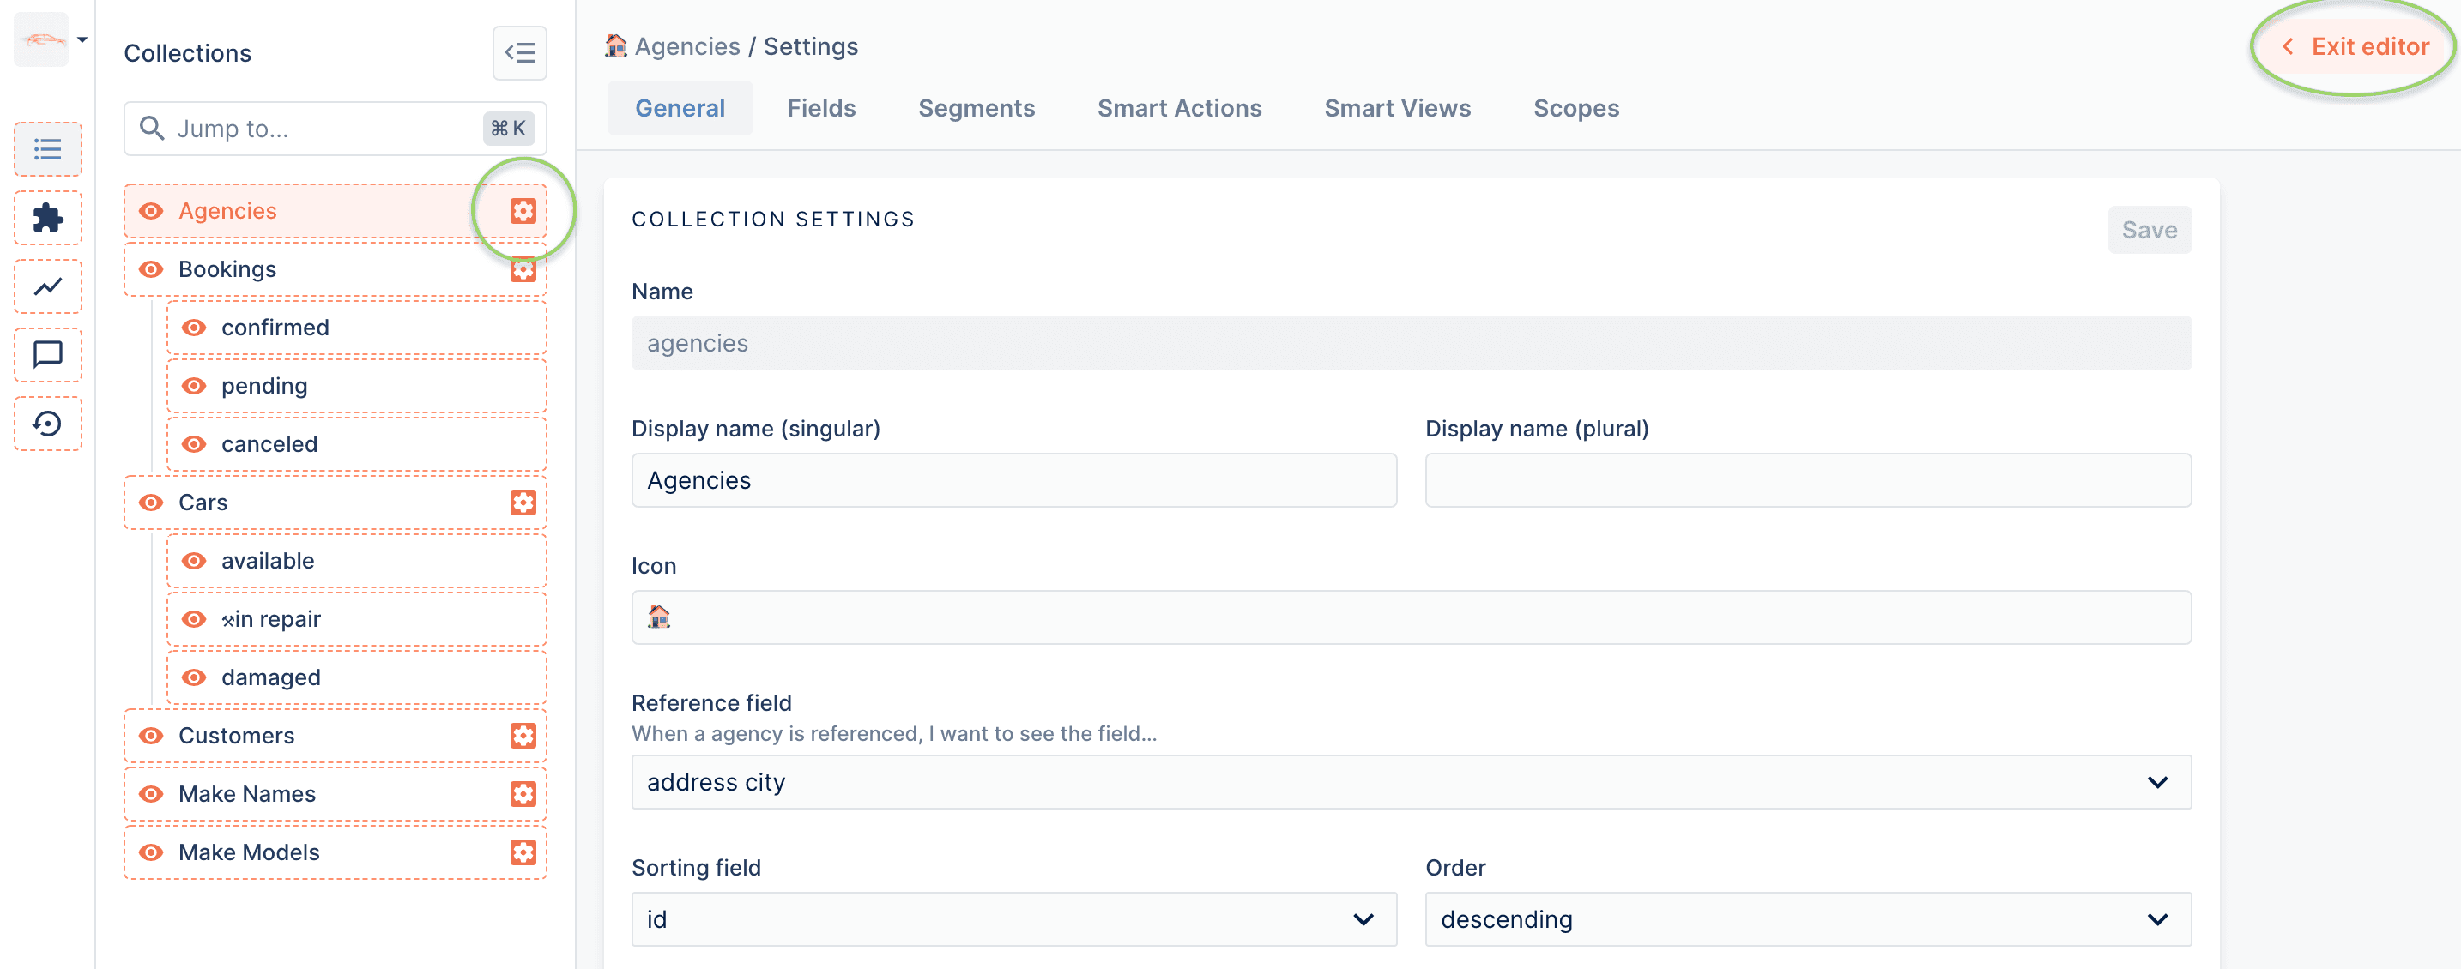Click the search magnifier icon
Viewport: 2461px width, 969px height.
(152, 128)
